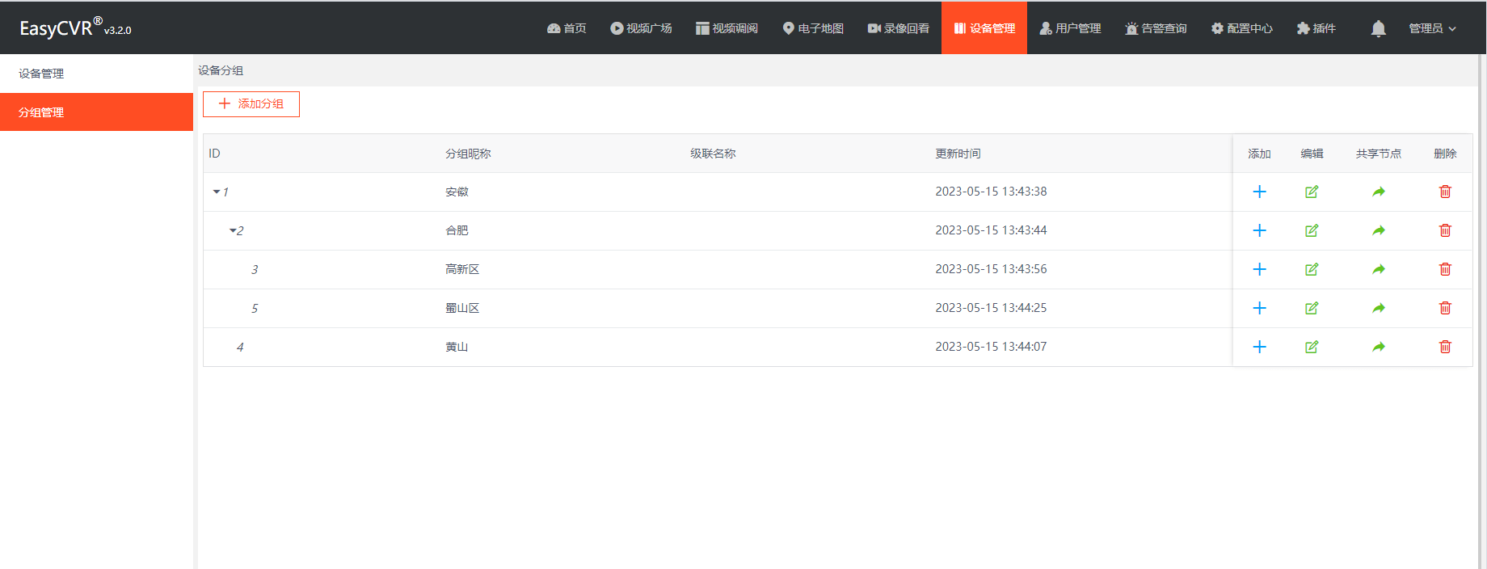Select 分组管理 in left sidebar
Image resolution: width=1487 pixels, height=569 pixels.
point(96,112)
